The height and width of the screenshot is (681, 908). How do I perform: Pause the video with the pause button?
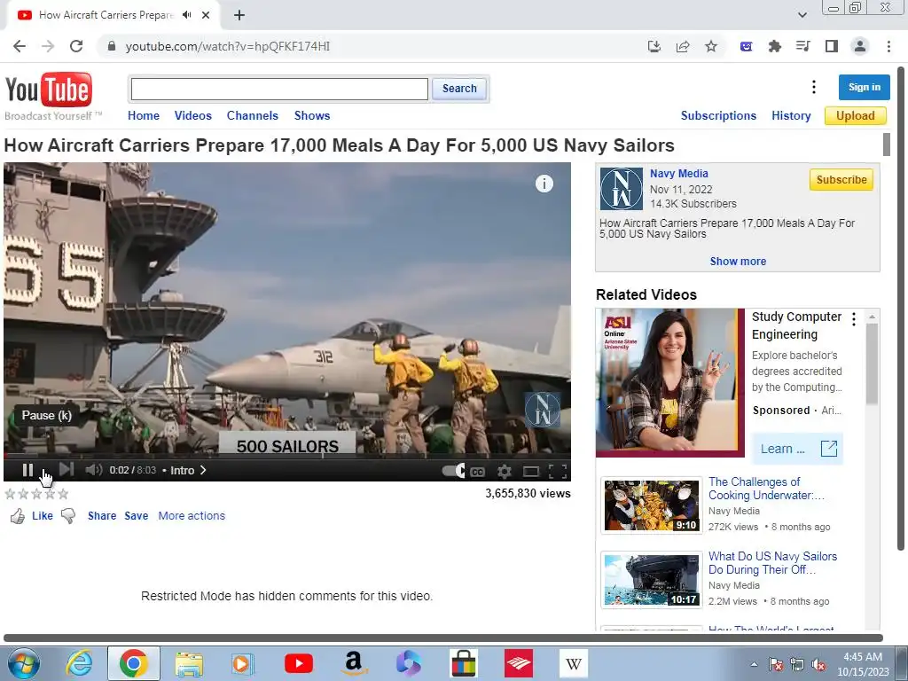[x=27, y=470]
